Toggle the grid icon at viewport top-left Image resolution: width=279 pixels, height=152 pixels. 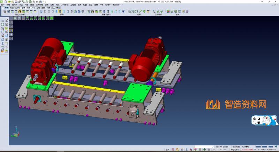coord(11,18)
